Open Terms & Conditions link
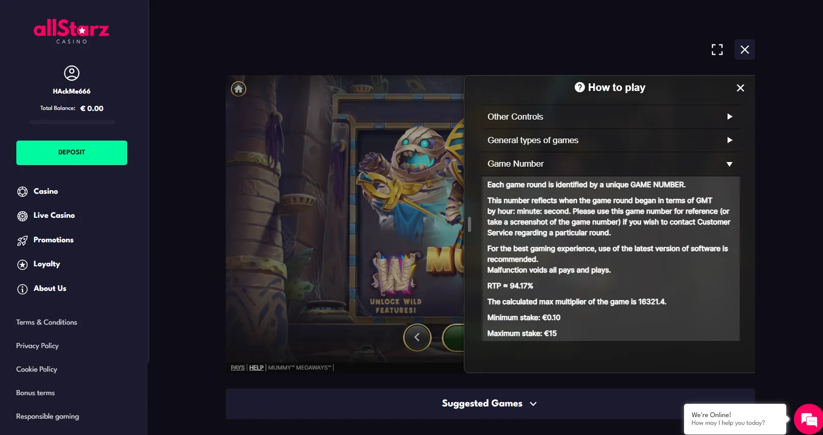This screenshot has width=823, height=435. point(46,322)
